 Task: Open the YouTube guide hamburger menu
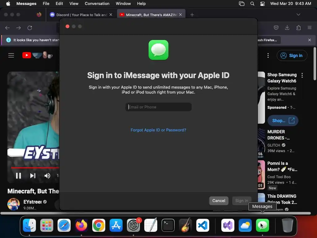(11, 55)
